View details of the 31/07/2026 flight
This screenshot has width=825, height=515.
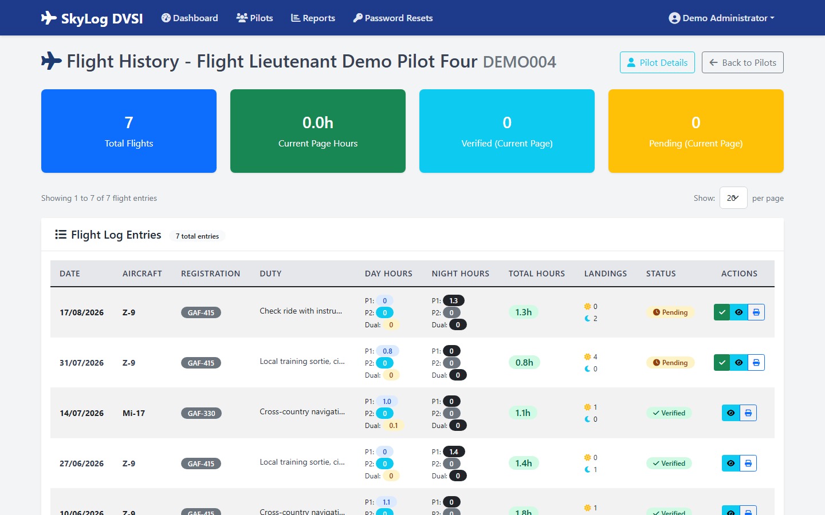pyautogui.click(x=739, y=363)
